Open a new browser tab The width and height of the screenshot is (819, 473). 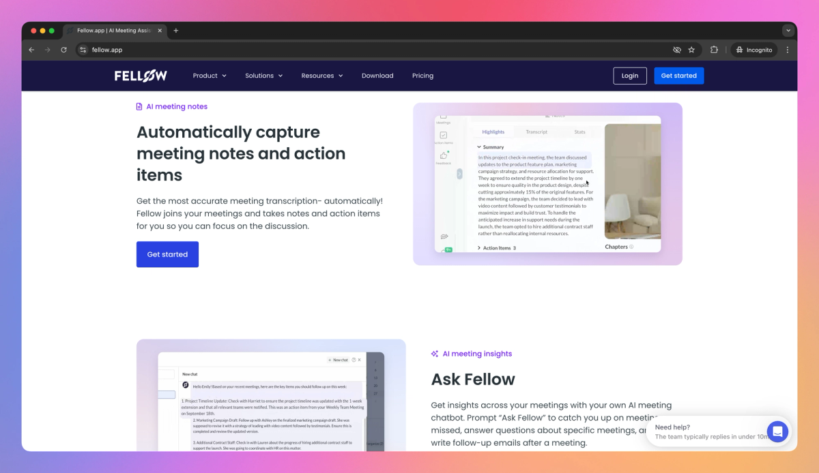pos(176,31)
